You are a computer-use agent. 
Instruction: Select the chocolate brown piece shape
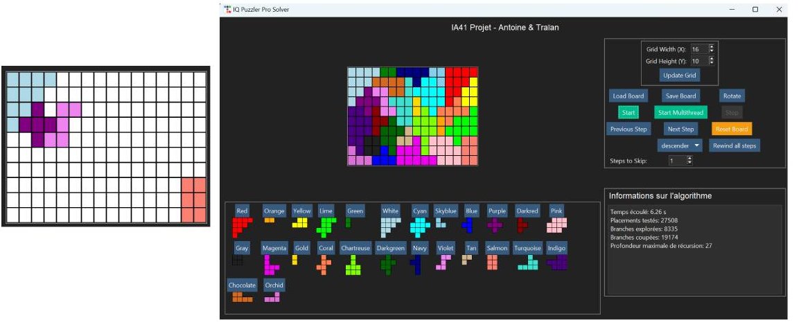pyautogui.click(x=241, y=297)
